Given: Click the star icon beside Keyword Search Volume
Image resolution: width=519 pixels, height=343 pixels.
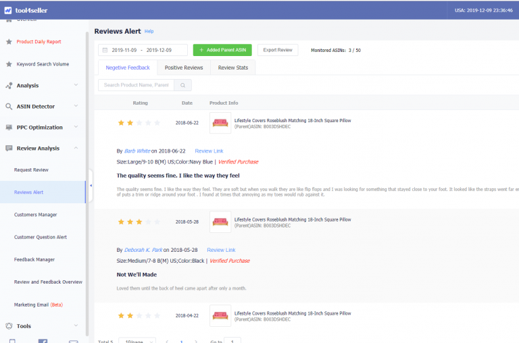Looking at the screenshot, I should pos(9,64).
